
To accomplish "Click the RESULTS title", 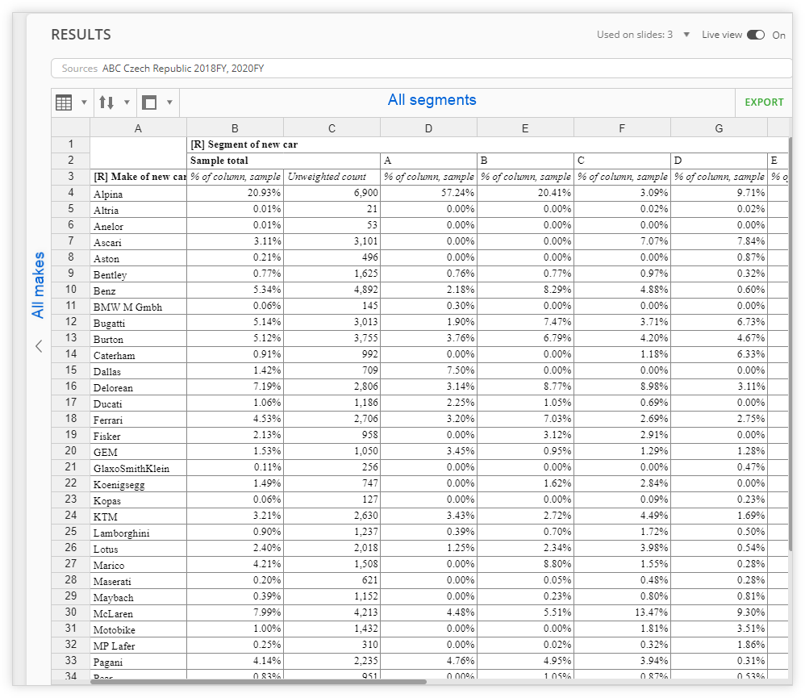I will pyautogui.click(x=81, y=35).
